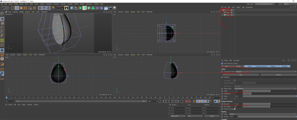Toggle the Limit checkbox
The height and width of the screenshot is (120, 297).
pos(235,99)
